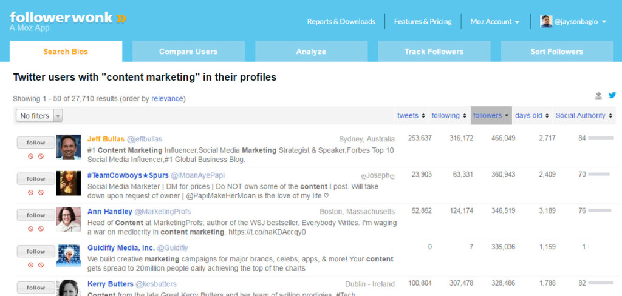Follow Jeff Bullas
Viewport: 622px width, 296px height.
point(36,143)
